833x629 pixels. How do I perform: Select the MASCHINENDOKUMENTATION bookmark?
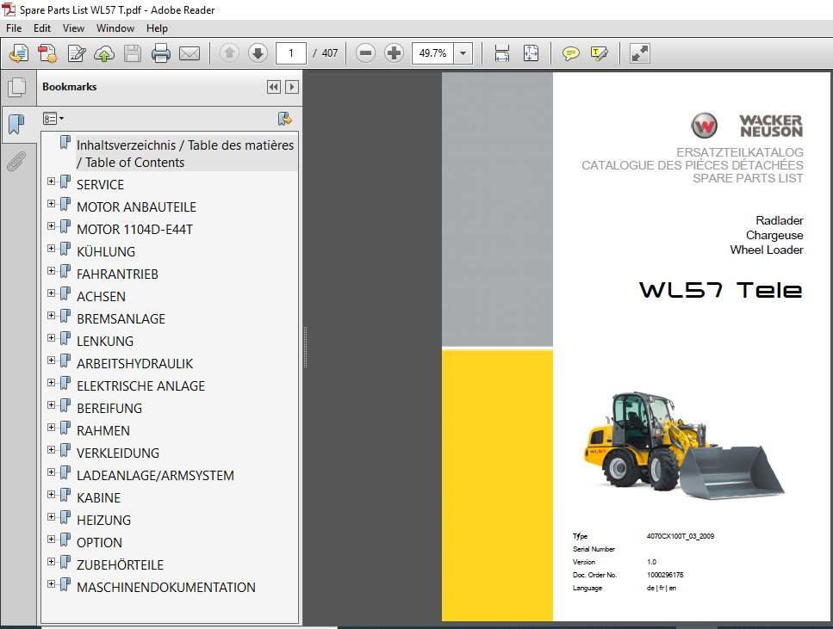(x=165, y=587)
